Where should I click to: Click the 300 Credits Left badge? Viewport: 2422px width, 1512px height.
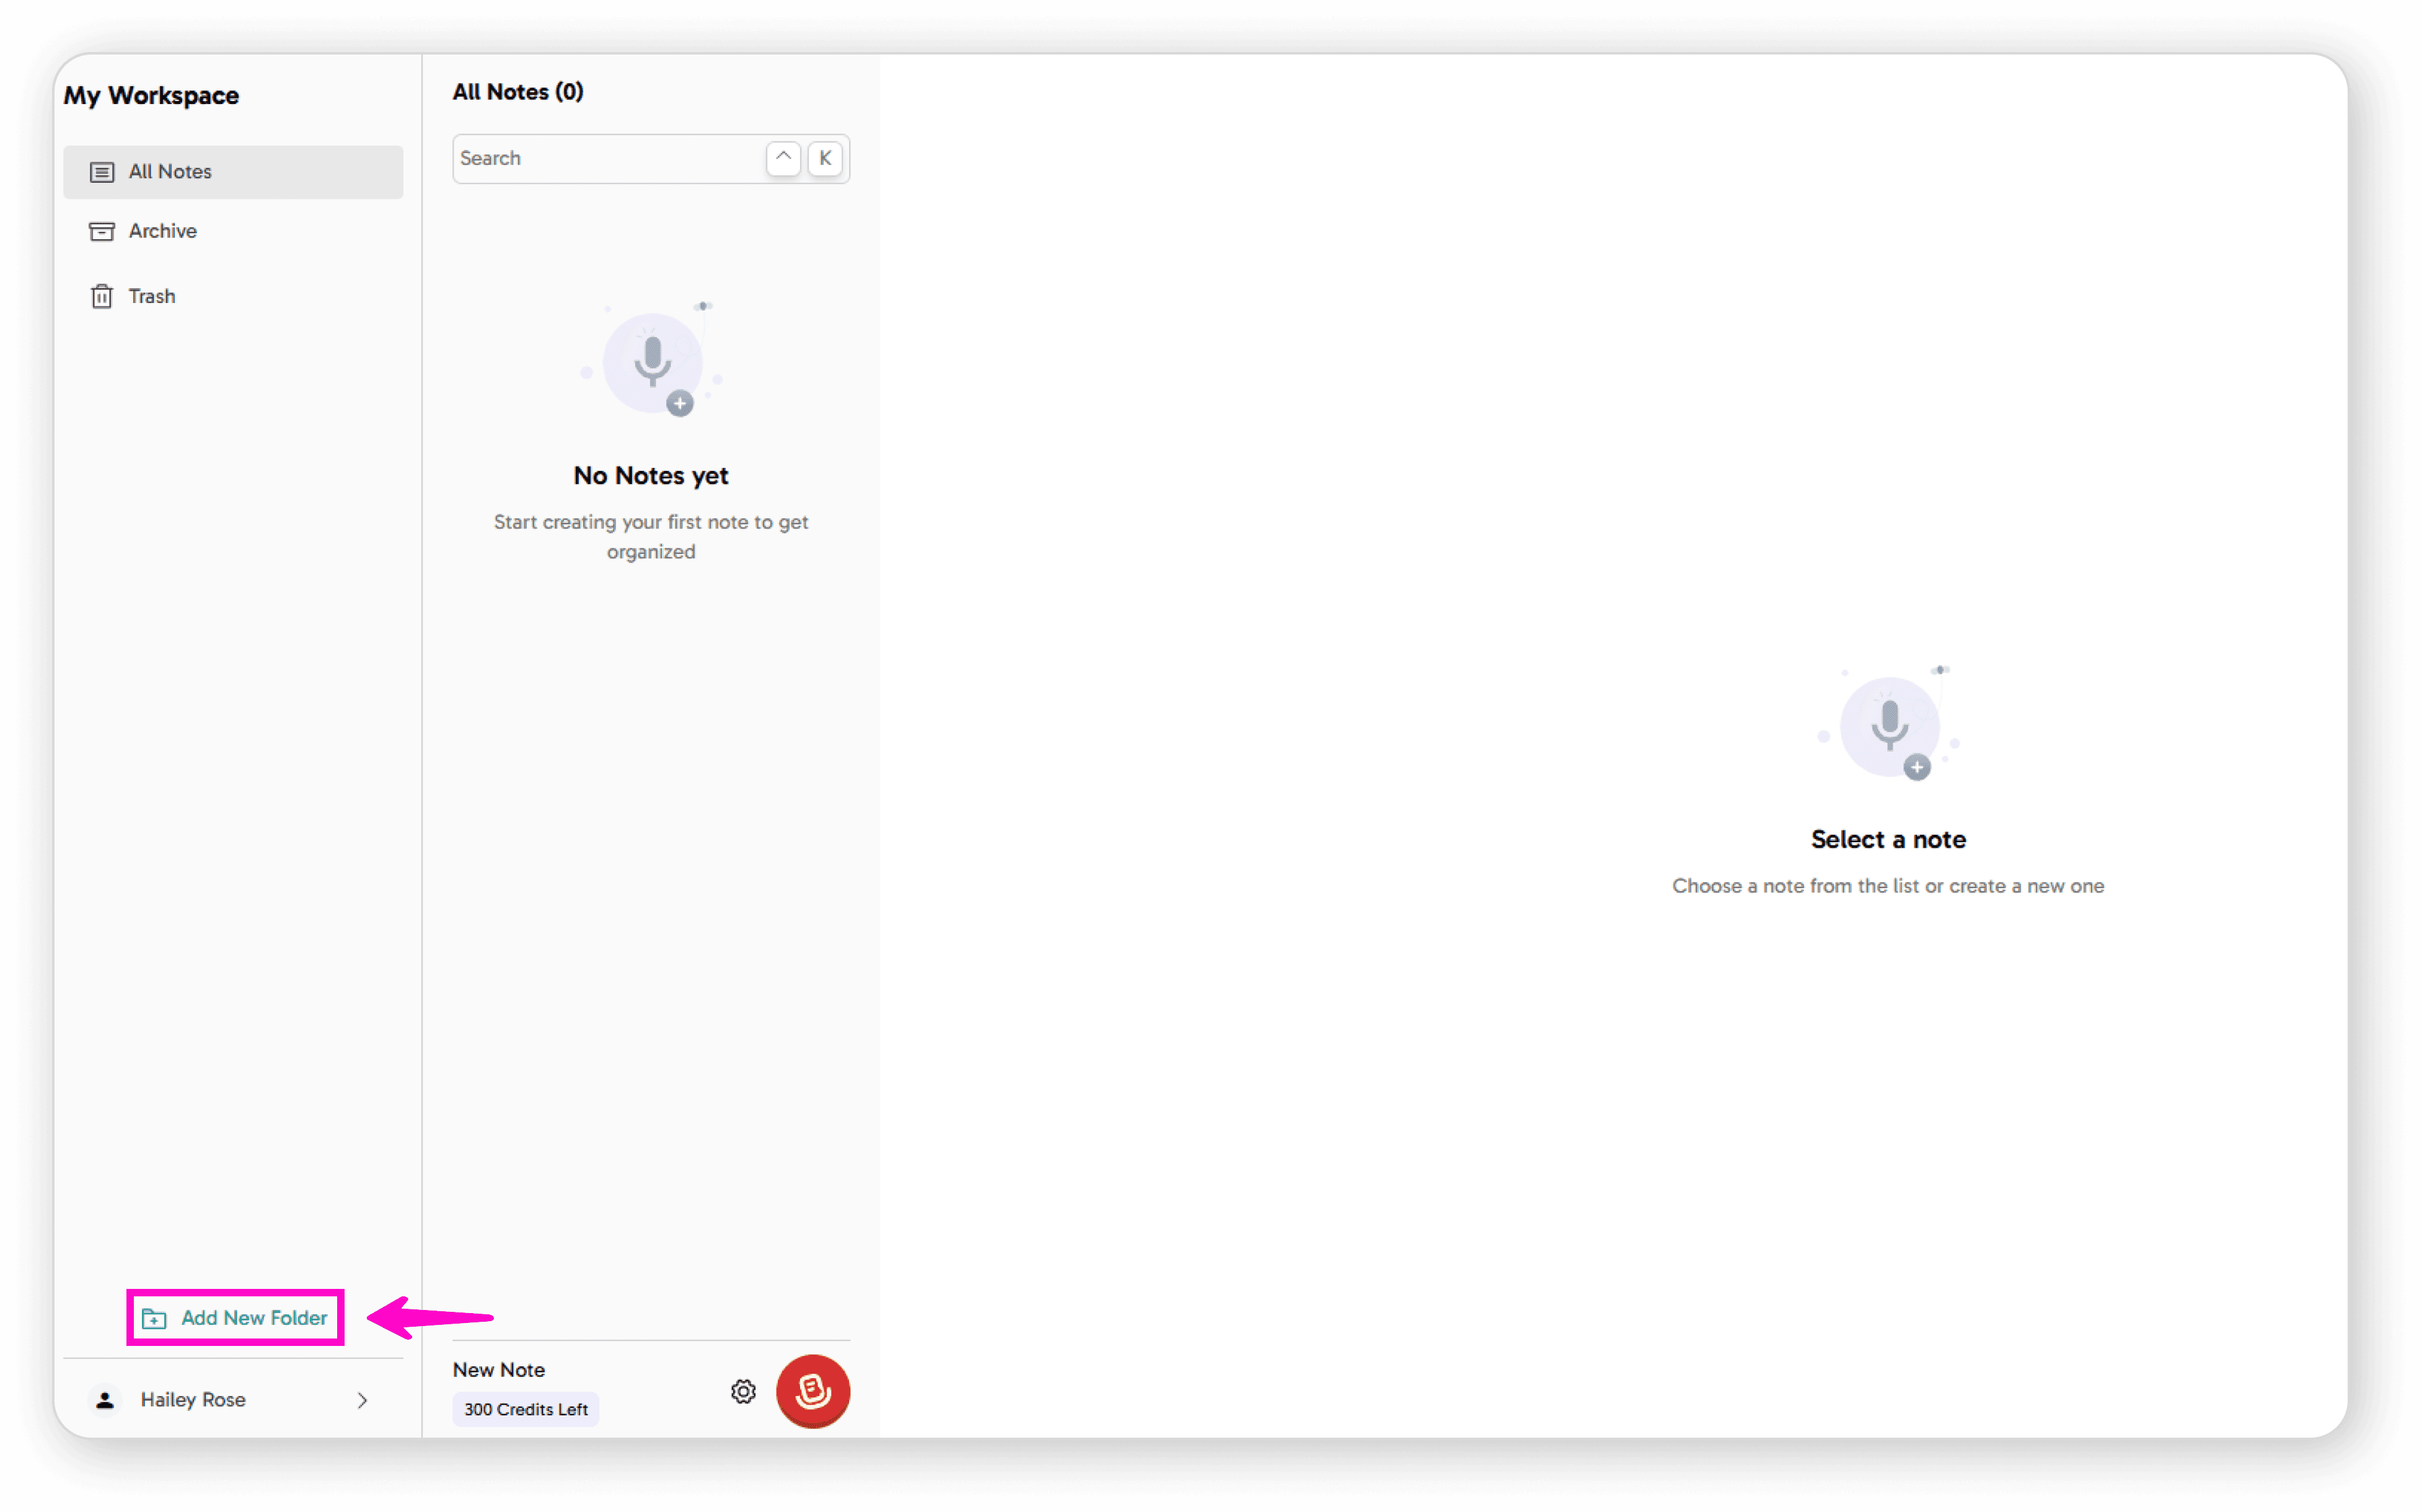525,1408
